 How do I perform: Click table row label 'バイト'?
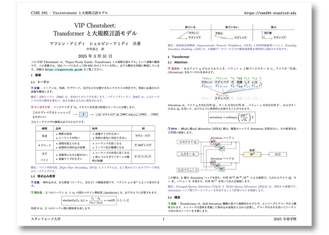coord(45,160)
